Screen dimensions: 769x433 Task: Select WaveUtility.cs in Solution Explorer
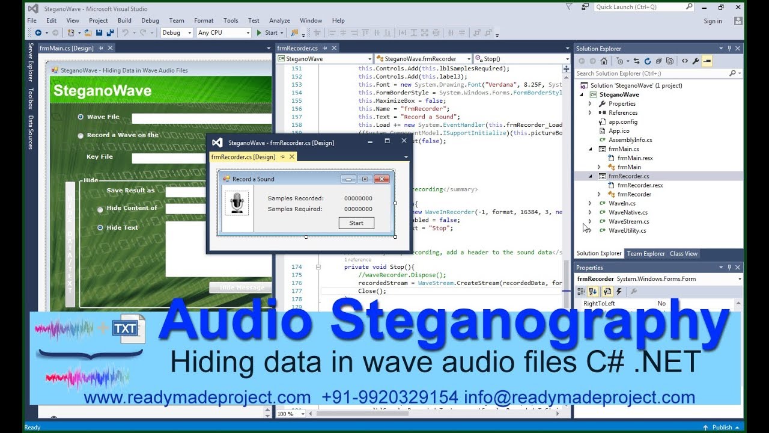[x=627, y=230]
